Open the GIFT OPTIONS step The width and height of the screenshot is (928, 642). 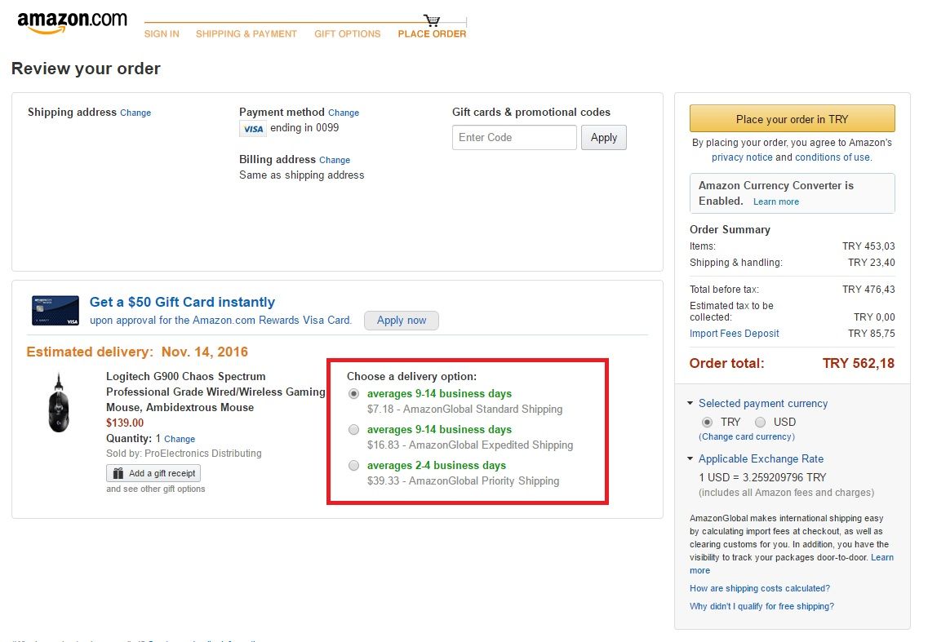click(x=348, y=33)
